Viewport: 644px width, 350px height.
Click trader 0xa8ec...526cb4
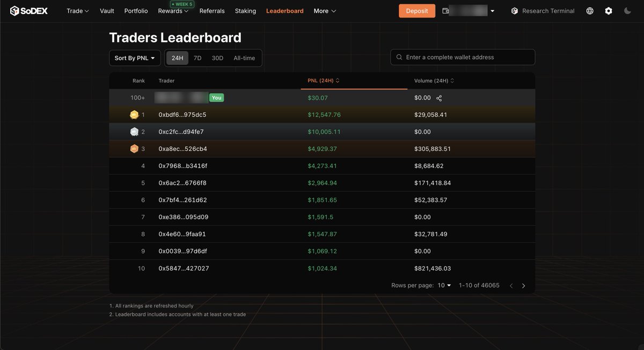[183, 149]
